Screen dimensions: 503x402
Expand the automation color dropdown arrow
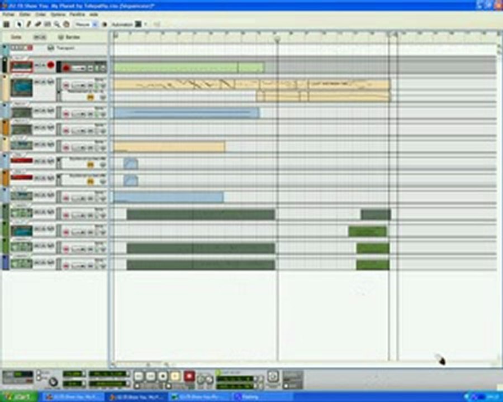point(146,25)
